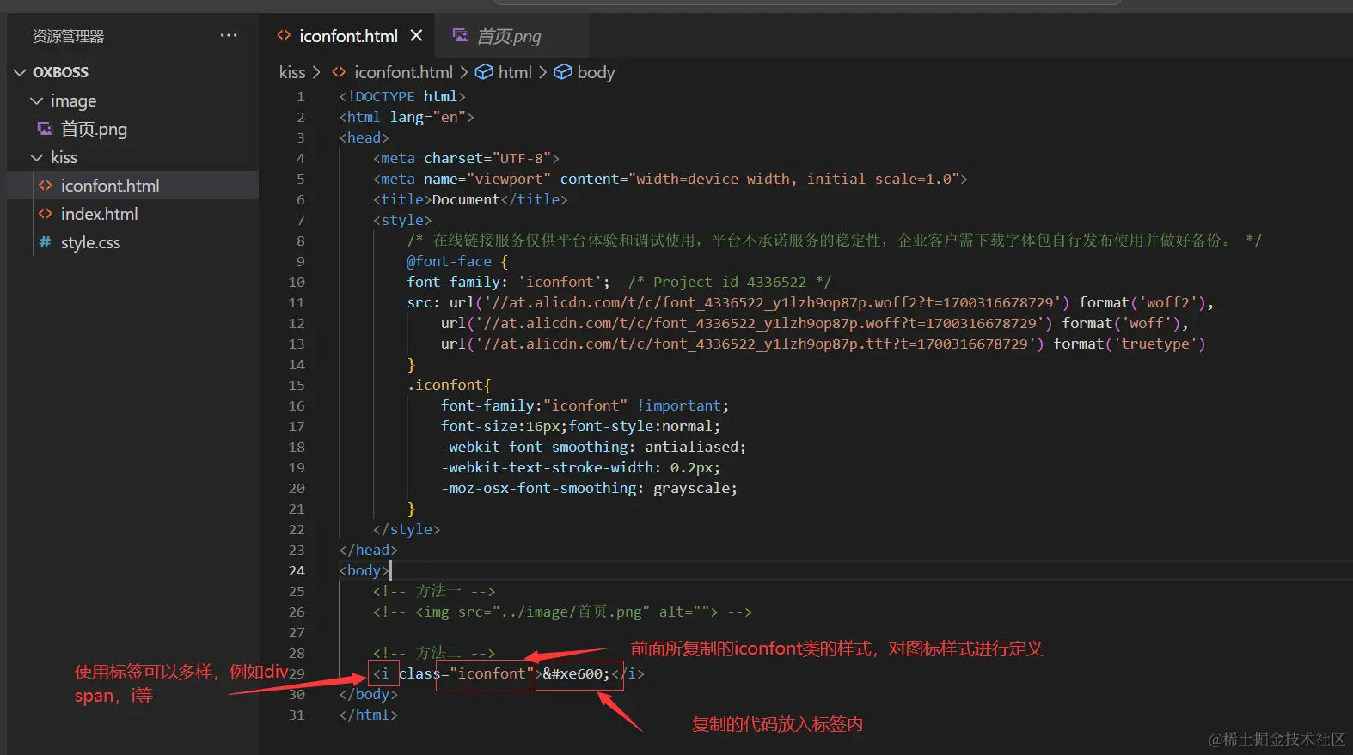The height and width of the screenshot is (755, 1353).
Task: Click the font-family 'iconfont' declaration line 10
Action: [x=619, y=282]
